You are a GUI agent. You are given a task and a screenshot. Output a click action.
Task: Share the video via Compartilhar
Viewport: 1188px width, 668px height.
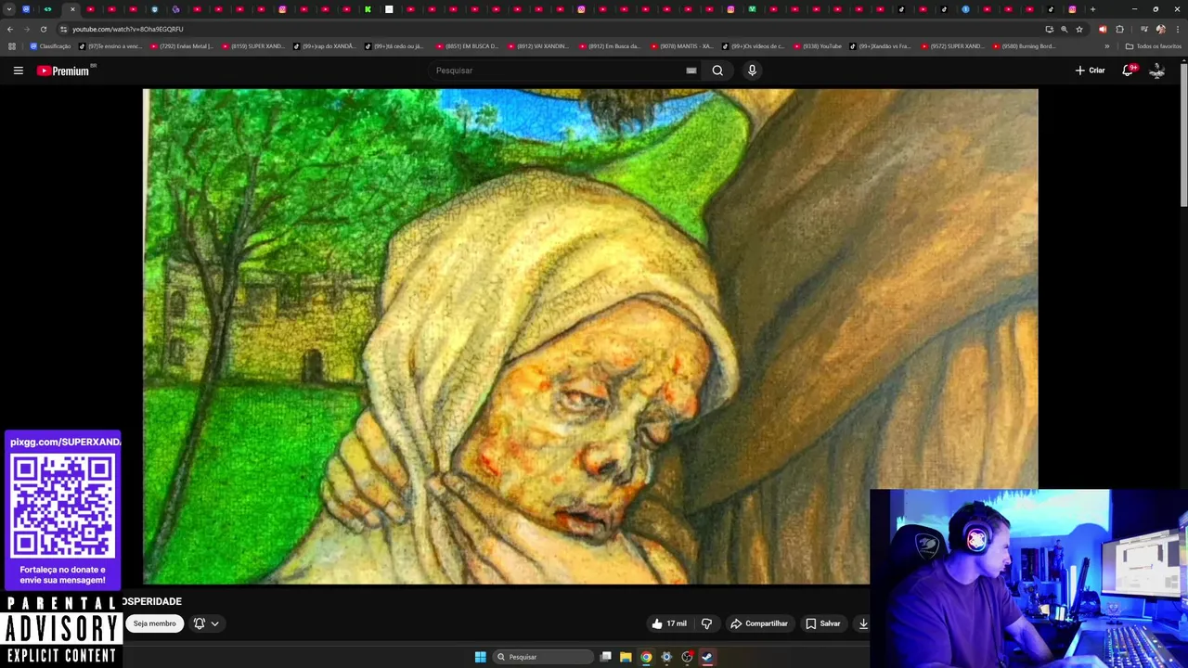click(x=758, y=623)
